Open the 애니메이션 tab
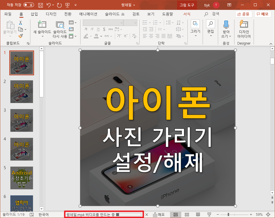 (x=88, y=14)
